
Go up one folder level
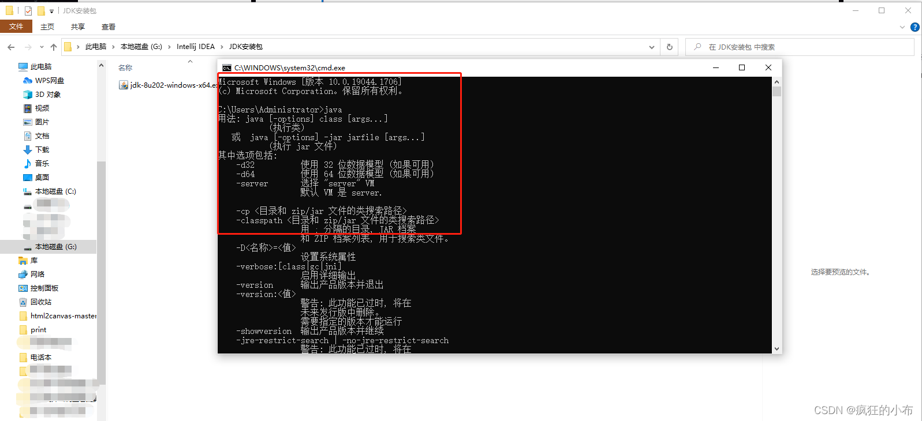click(54, 47)
